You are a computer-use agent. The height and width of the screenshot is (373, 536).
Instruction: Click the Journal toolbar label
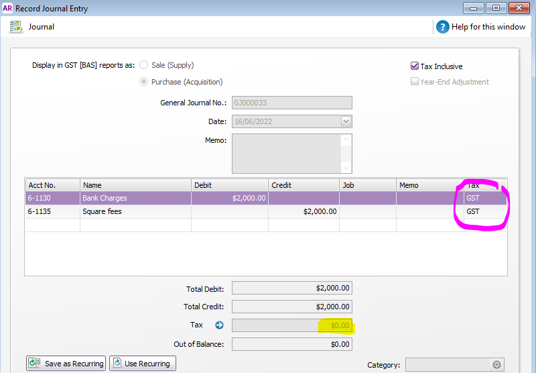[42, 27]
